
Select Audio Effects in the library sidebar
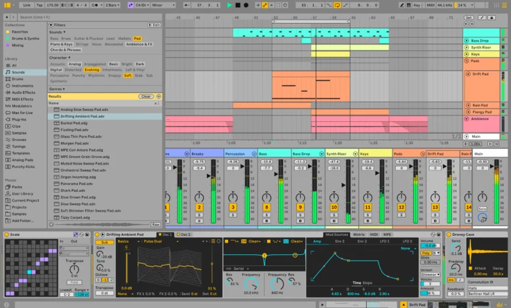(x=24, y=92)
